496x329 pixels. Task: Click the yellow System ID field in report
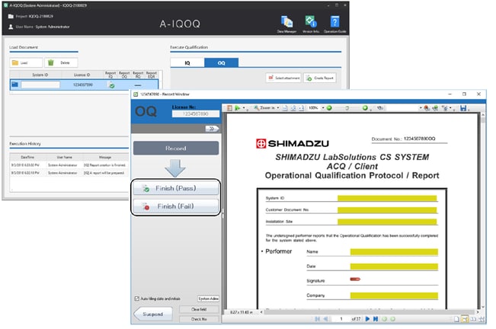pos(387,198)
